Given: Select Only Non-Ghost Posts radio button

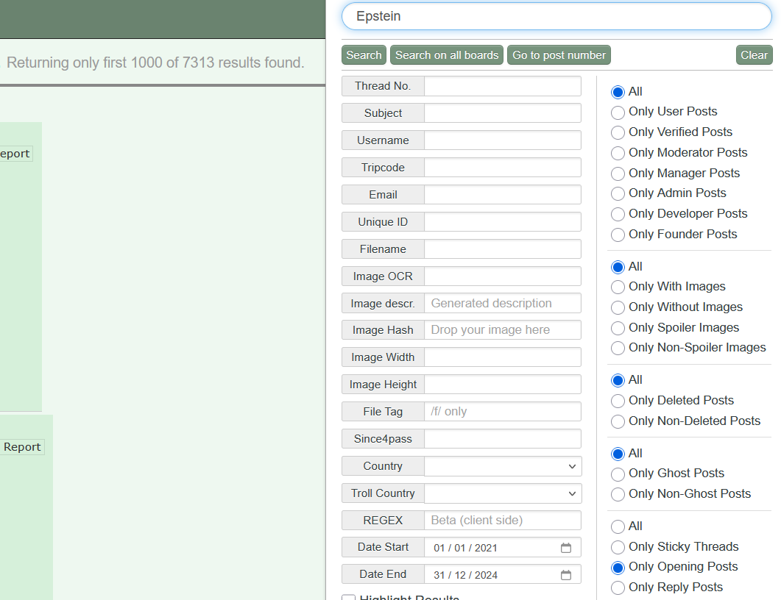Looking at the screenshot, I should click(x=618, y=495).
